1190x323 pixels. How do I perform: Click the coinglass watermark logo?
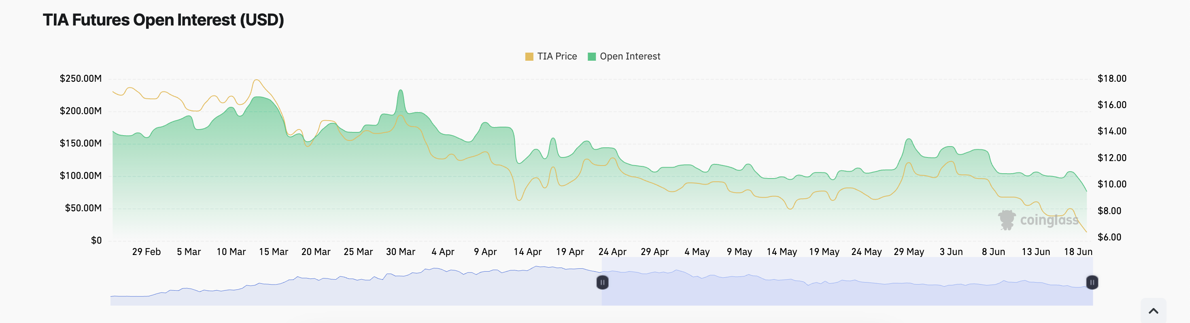coord(1038,220)
